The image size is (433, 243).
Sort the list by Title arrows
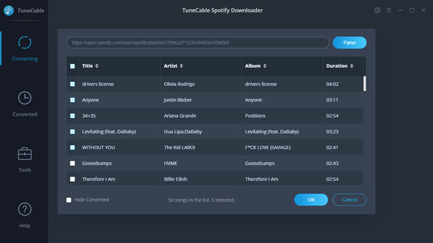[96, 66]
